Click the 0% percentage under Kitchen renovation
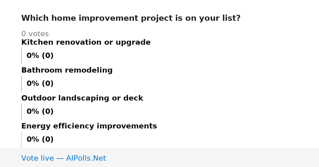The height and width of the screenshot is (167, 319). (33, 56)
